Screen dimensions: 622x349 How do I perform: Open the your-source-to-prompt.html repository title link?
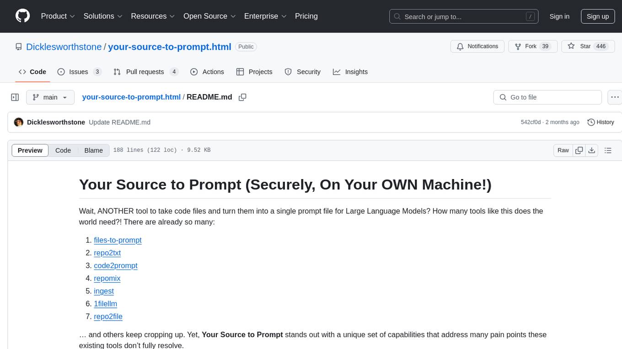(x=170, y=47)
